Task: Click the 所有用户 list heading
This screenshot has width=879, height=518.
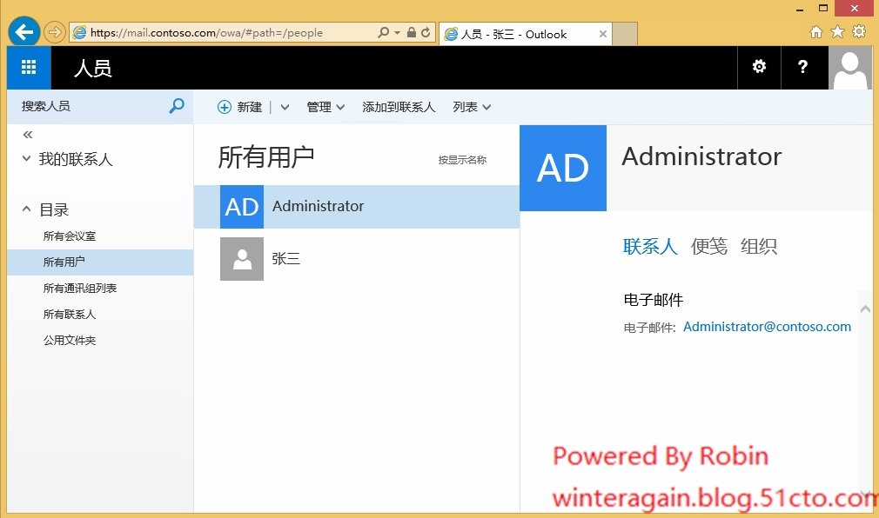Action: point(265,156)
